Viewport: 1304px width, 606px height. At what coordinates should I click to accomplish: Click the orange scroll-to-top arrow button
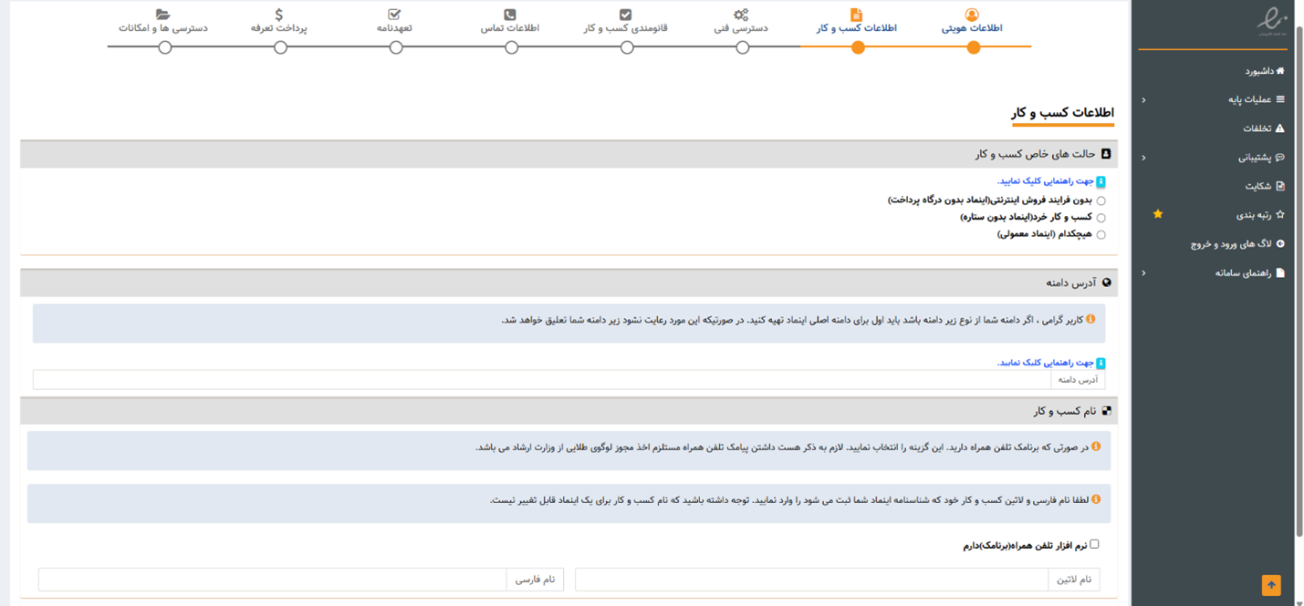click(1271, 585)
